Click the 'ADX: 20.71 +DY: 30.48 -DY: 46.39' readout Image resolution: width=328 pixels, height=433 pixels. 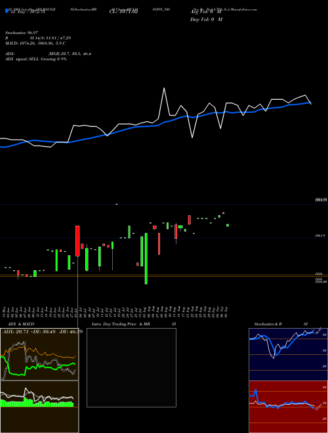tap(43, 331)
